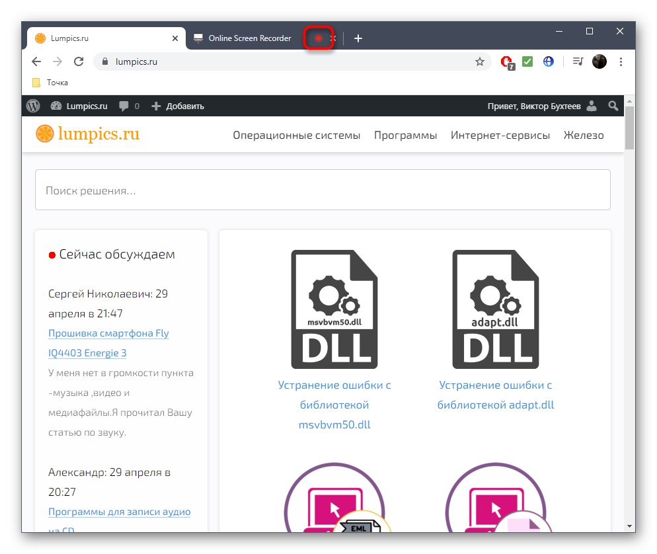Click the green checkmark extension icon
Image resolution: width=657 pixels, height=554 pixels.
point(527,61)
